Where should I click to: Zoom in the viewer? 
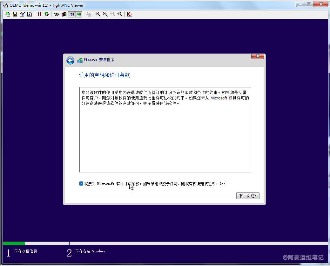(x=98, y=14)
